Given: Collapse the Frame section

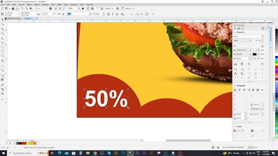Looking at the screenshot, I should pos(235,127).
